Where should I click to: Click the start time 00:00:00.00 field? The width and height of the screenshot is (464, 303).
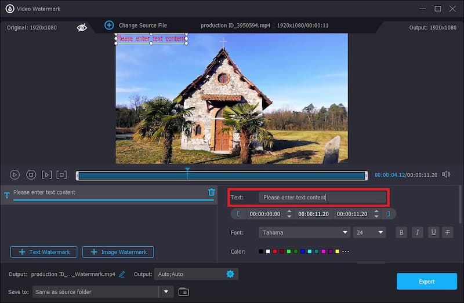tap(265, 214)
